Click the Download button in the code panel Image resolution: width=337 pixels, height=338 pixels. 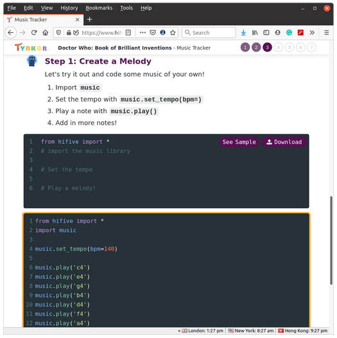(x=284, y=142)
